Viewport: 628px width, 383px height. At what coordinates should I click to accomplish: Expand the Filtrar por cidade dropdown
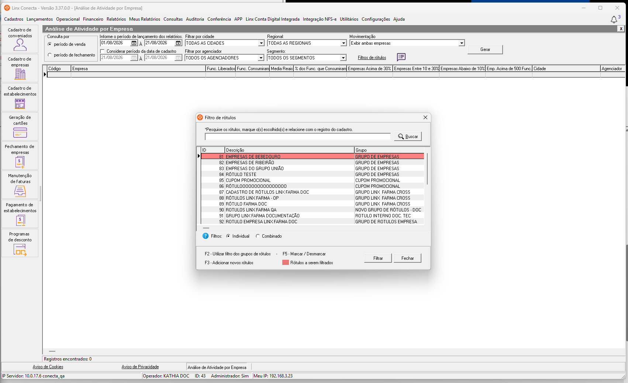(261, 43)
